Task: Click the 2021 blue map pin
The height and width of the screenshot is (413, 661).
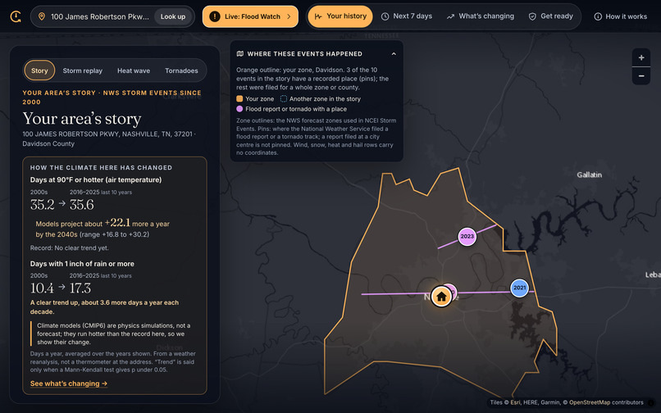Action: [519, 288]
